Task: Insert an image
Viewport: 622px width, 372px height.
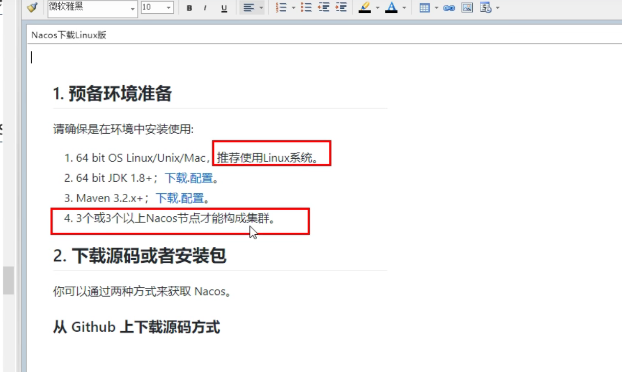Action: point(467,8)
